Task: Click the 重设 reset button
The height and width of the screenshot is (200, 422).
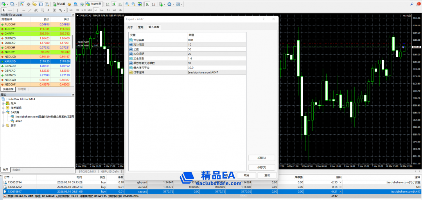Action: coord(268,175)
